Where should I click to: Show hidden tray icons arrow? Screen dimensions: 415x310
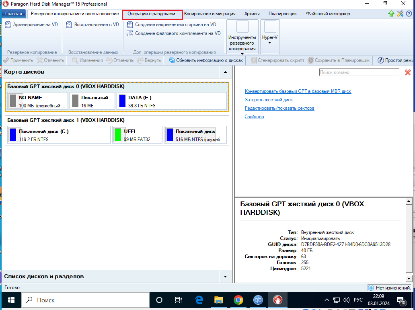pyautogui.click(x=327, y=300)
